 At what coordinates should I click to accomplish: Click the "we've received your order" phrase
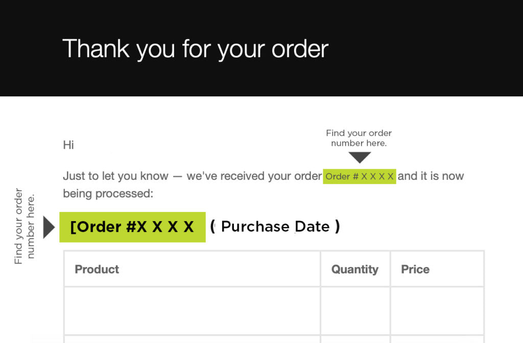click(x=254, y=176)
